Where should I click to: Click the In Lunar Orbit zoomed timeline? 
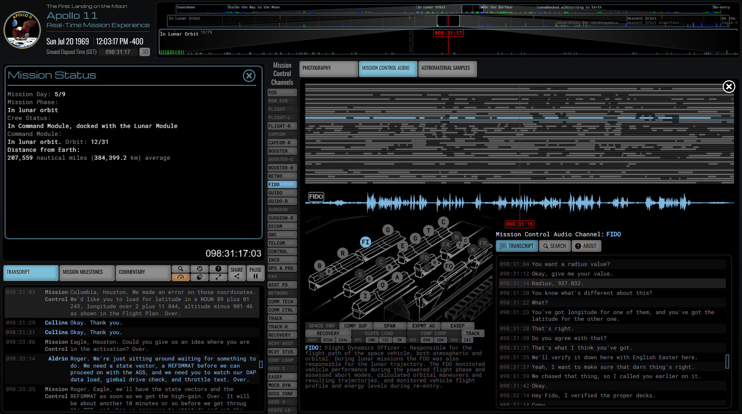(448, 42)
